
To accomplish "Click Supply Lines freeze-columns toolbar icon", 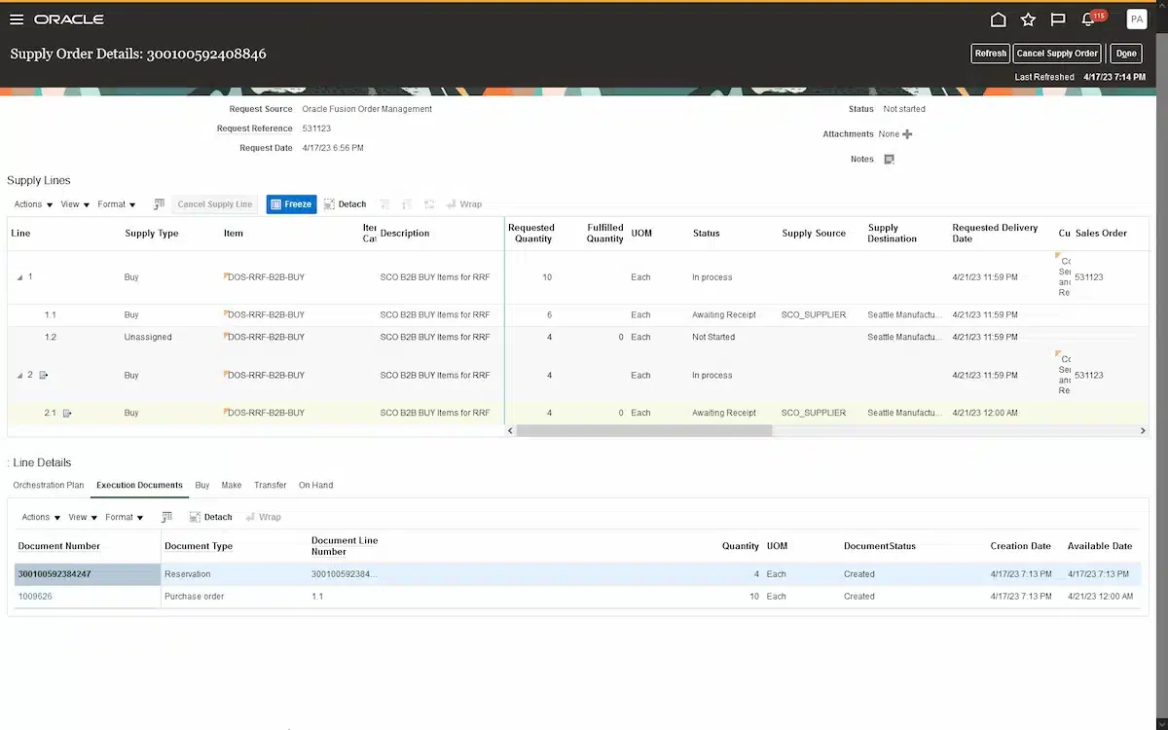I will pos(159,204).
